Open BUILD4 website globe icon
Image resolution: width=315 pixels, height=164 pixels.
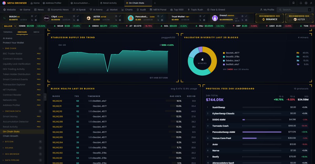pyautogui.click(x=32, y=16)
